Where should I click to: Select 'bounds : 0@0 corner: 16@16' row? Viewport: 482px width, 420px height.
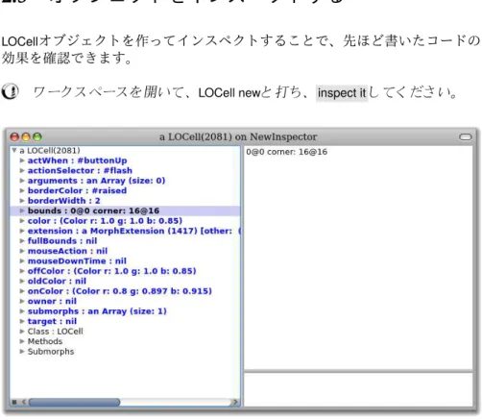pyautogui.click(x=125, y=210)
